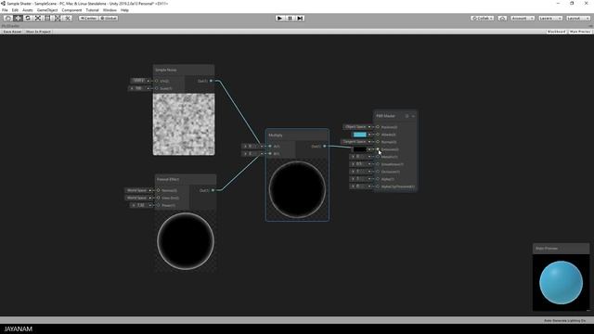Image resolution: width=594 pixels, height=334 pixels.
Task: Click the PBR Master Emission input port
Action: [378, 149]
